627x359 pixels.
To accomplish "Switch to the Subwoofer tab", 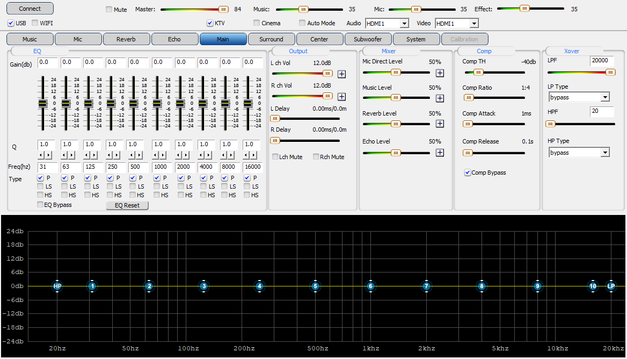I will (x=368, y=39).
